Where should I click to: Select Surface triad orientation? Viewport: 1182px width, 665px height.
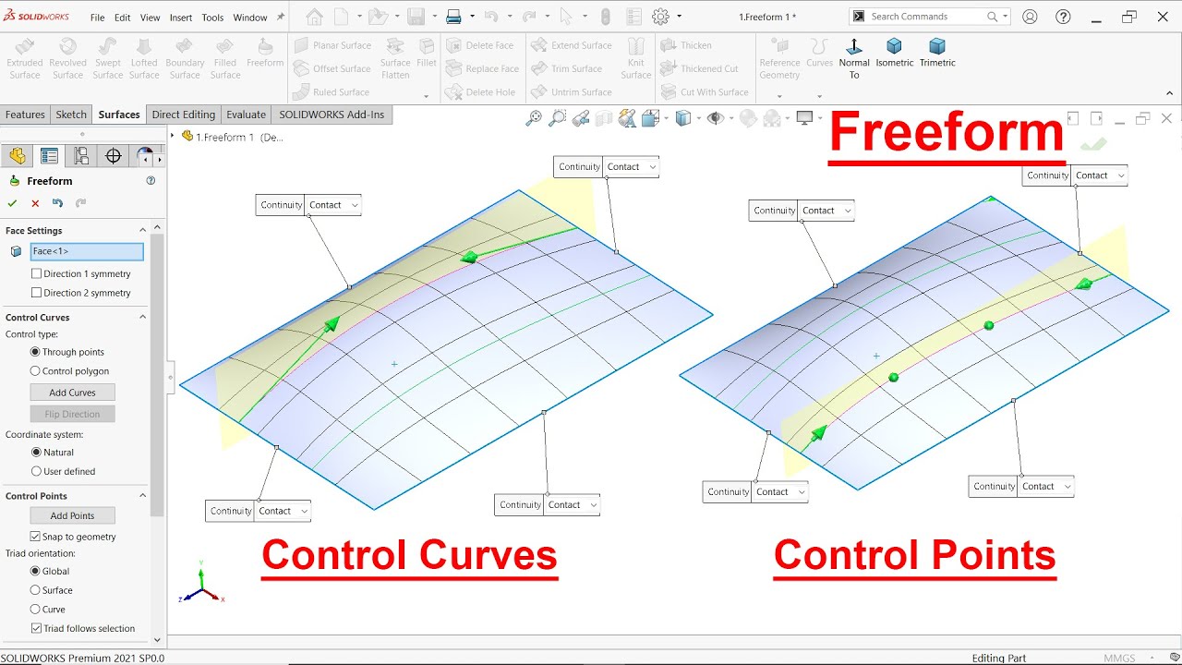(x=35, y=590)
